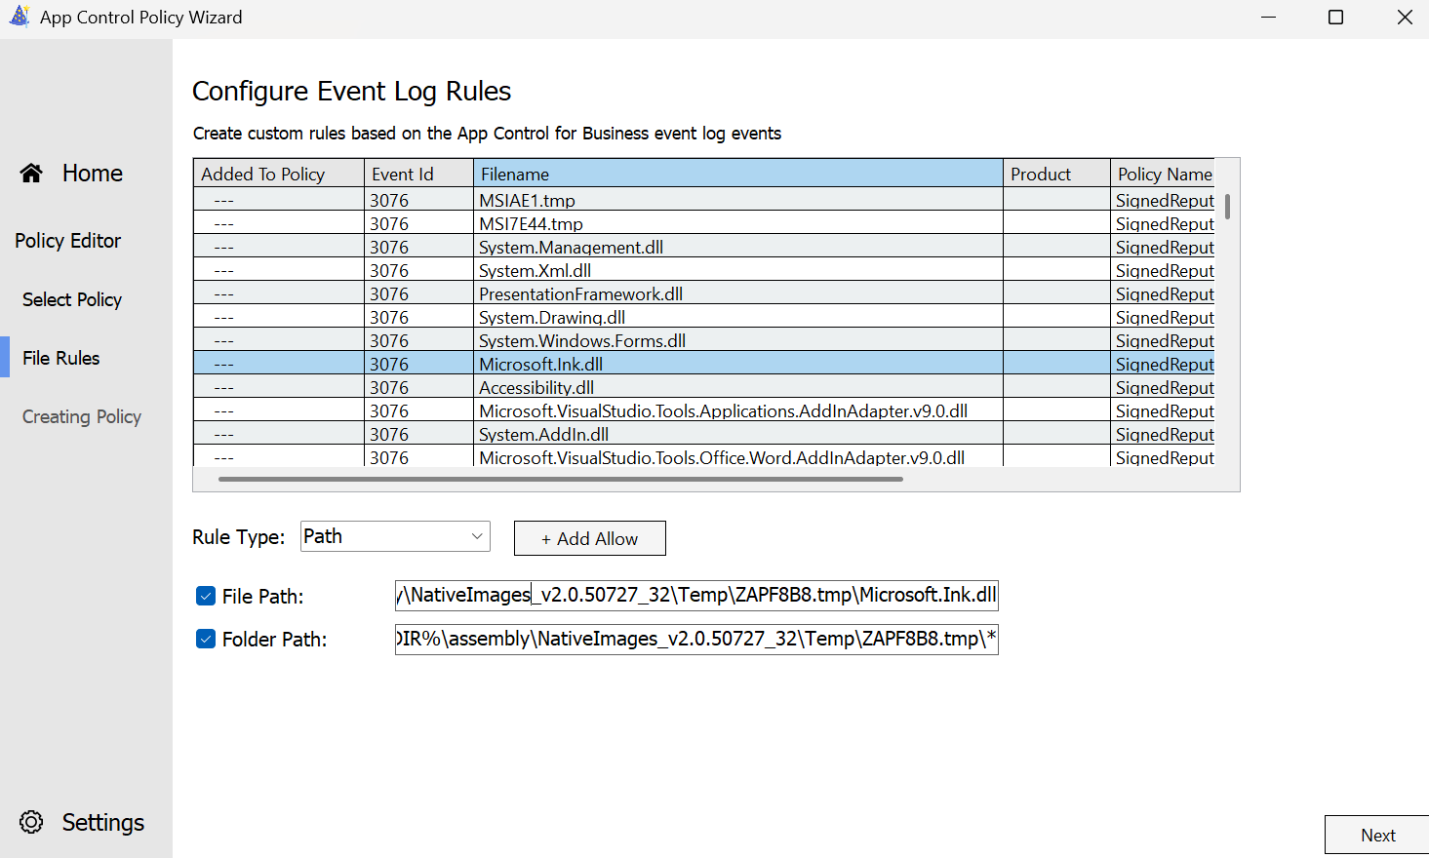The image size is (1429, 858).
Task: Open the Home page via house icon
Action: click(x=31, y=173)
